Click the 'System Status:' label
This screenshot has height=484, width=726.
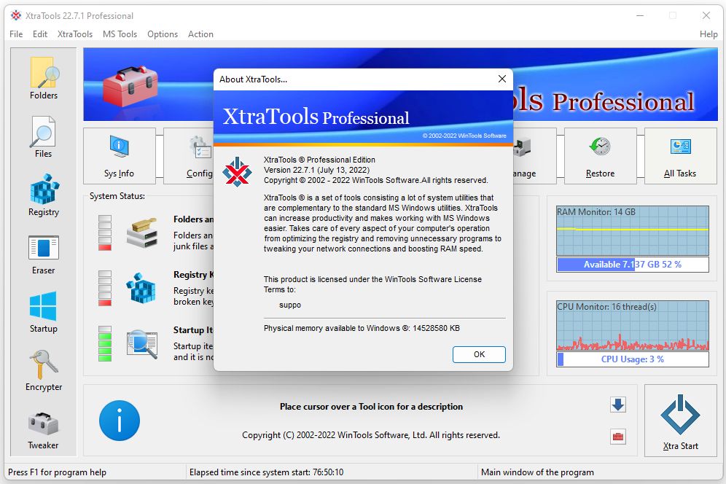pyautogui.click(x=117, y=196)
